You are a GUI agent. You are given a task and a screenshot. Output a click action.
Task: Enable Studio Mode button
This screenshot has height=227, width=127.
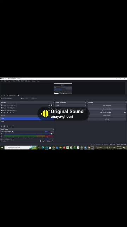coord(107,116)
